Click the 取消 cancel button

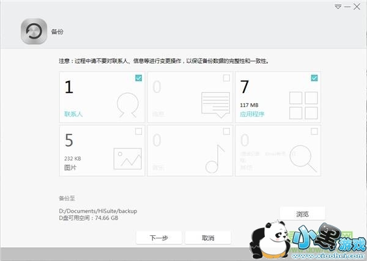(208, 238)
